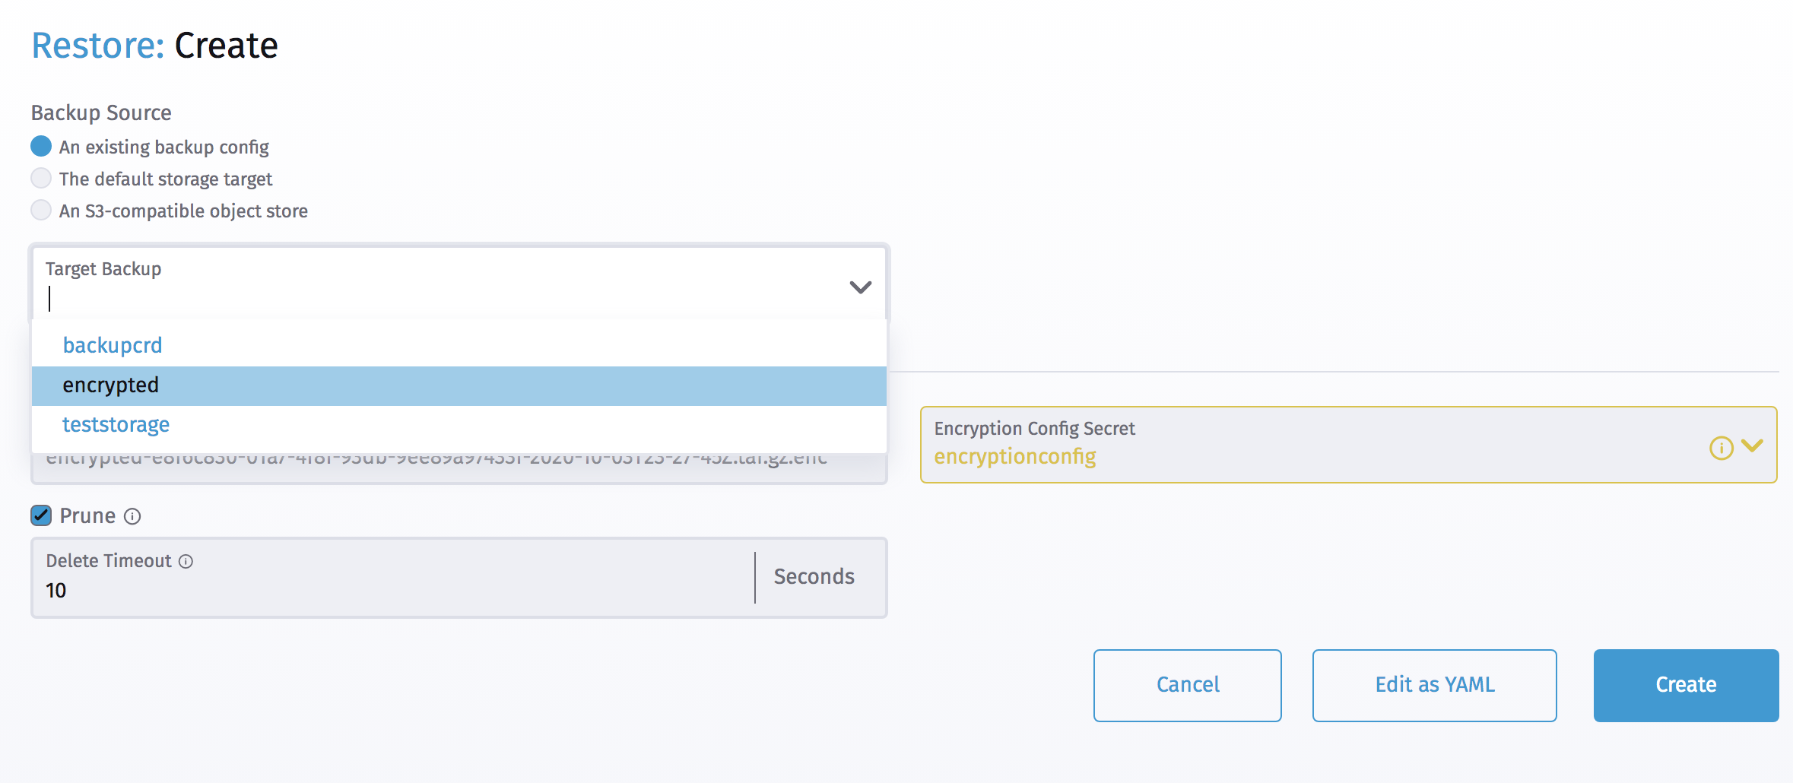
Task: Click the Delete Timeout info icon
Action: point(186,561)
